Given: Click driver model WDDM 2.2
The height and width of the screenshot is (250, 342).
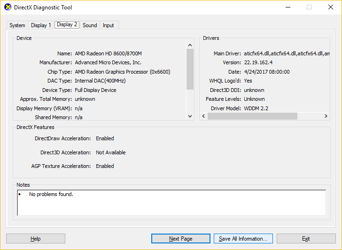Looking at the screenshot, I should click(x=256, y=108).
